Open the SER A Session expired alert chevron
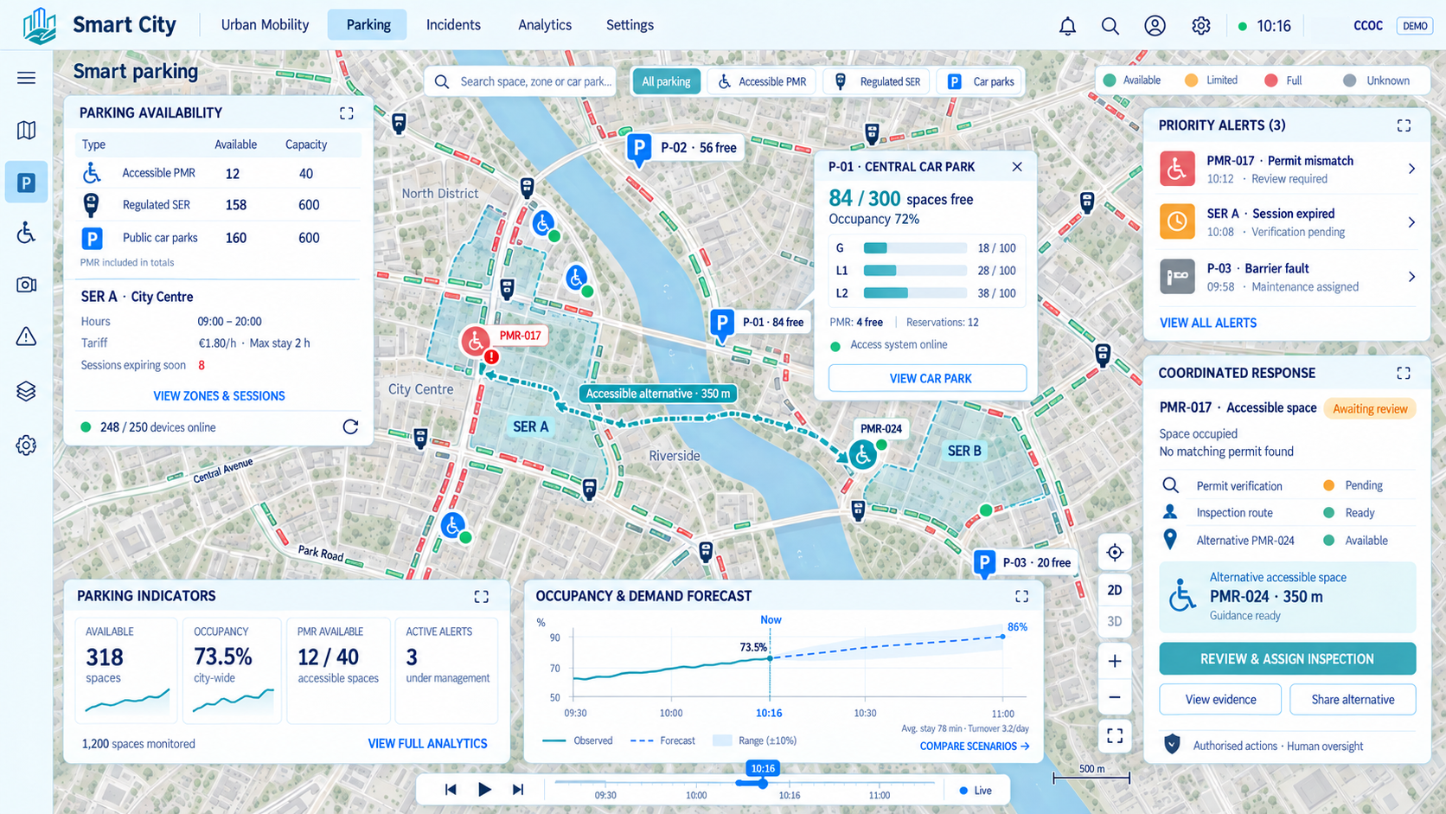Viewport: 1446px width, 814px height. pos(1411,222)
